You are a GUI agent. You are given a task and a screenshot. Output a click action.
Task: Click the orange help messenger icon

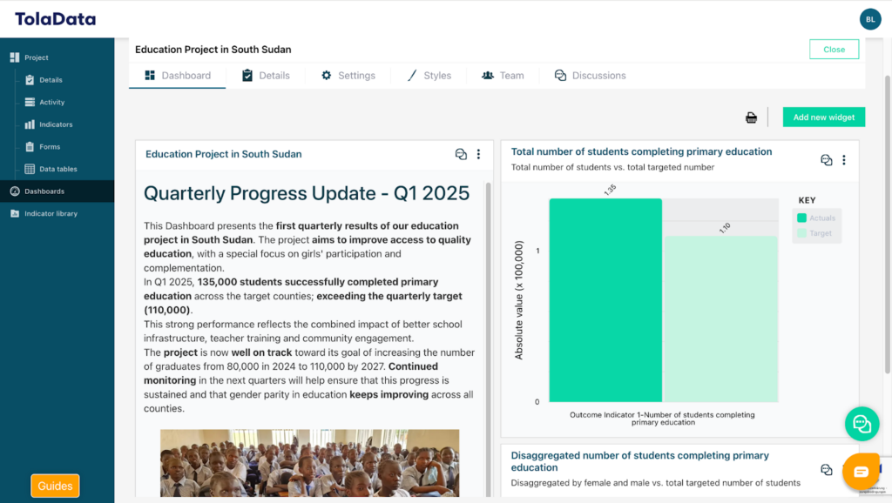click(861, 472)
